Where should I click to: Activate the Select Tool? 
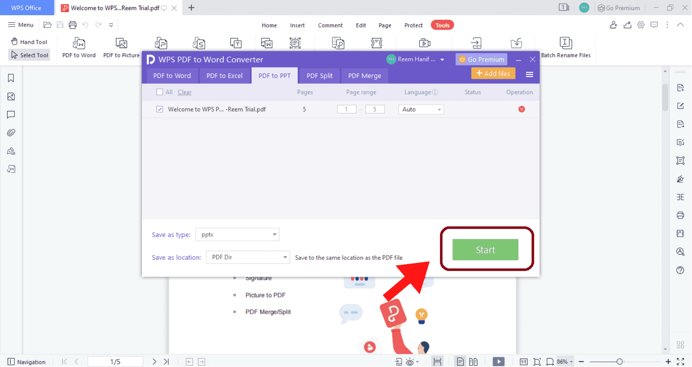point(29,55)
